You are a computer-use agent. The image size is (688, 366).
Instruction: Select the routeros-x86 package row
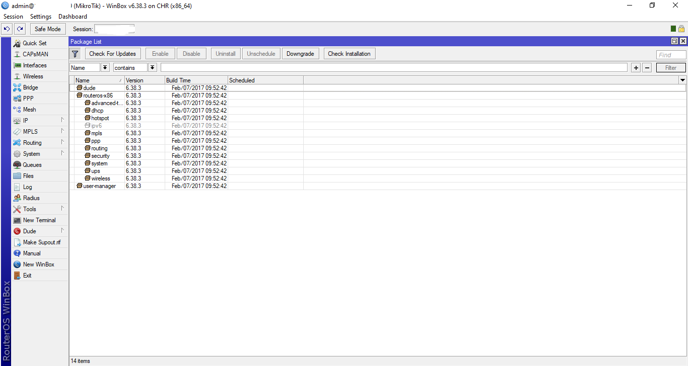[x=378, y=96]
